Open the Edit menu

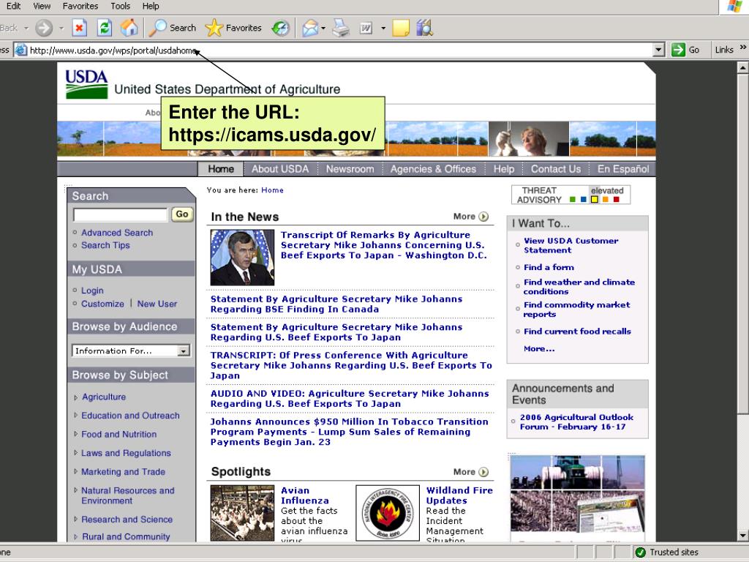13,6
